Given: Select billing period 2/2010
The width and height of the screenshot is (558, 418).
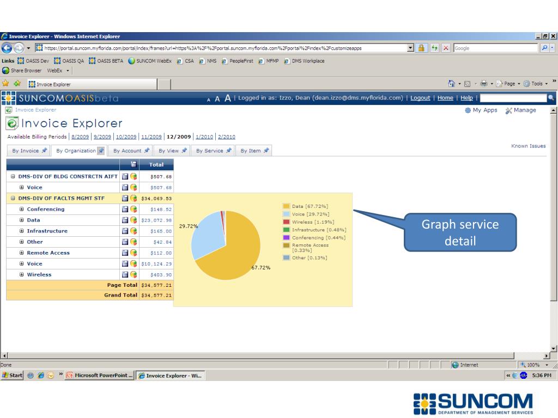Looking at the screenshot, I should [226, 137].
